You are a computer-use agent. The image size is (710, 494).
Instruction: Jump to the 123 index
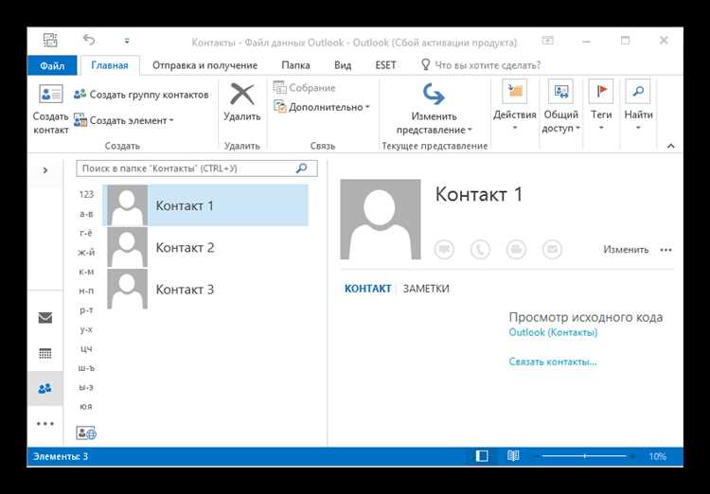(86, 194)
